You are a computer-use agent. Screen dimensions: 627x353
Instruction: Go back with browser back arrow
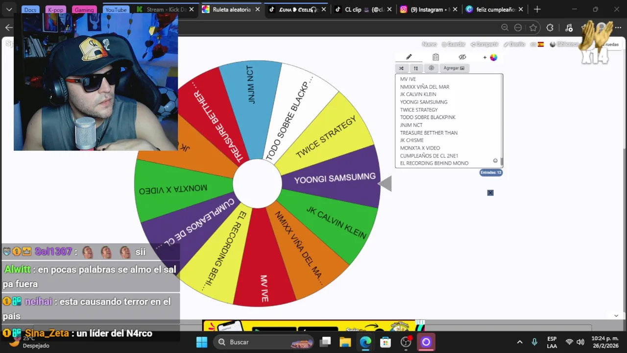point(8,27)
